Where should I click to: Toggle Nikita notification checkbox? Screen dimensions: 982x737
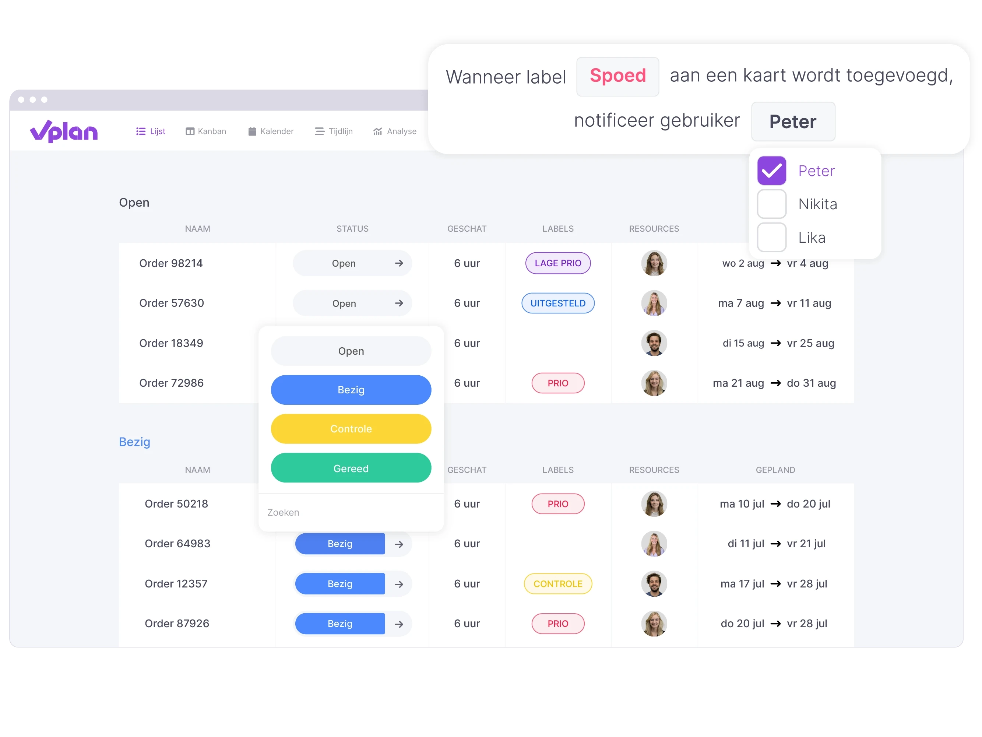click(x=773, y=204)
